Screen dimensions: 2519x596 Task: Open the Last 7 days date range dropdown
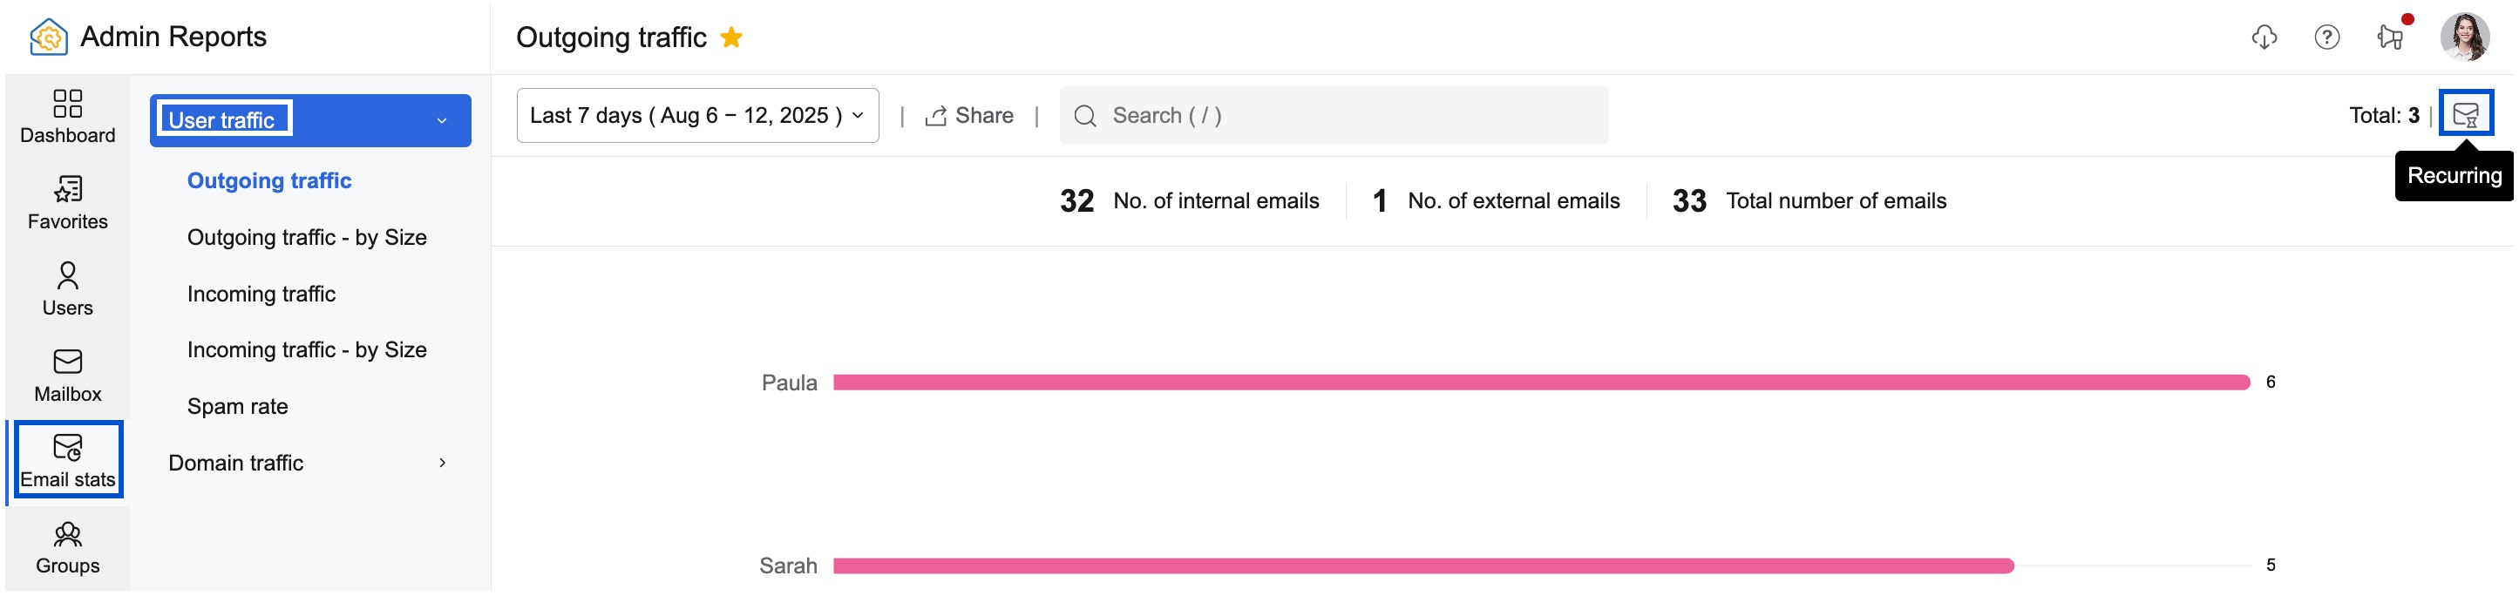696,114
